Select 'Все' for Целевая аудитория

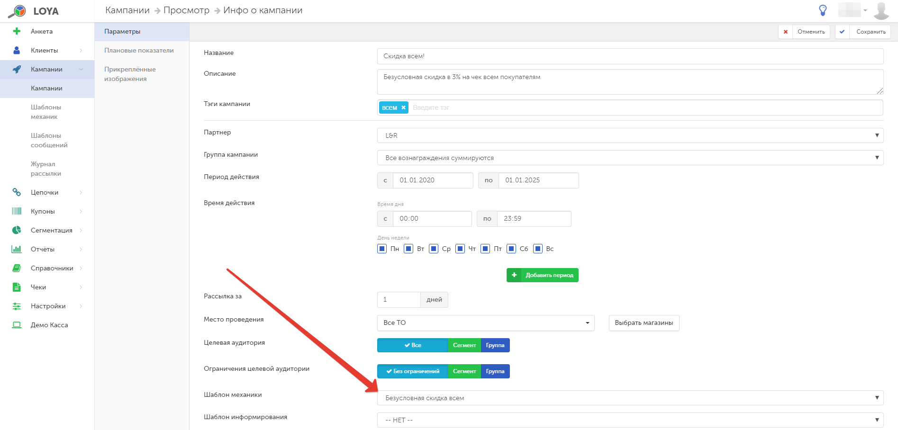(413, 345)
